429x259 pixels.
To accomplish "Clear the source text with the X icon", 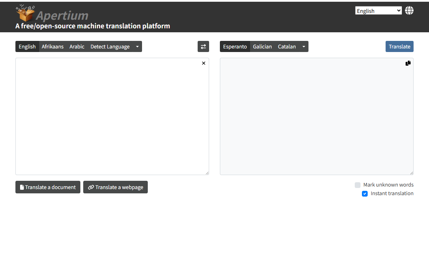I will pos(203,63).
